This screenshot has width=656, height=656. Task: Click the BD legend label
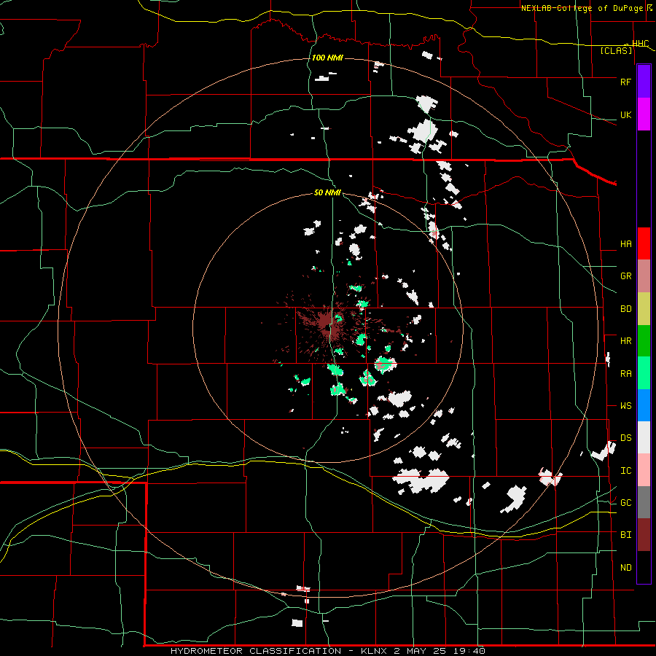pyautogui.click(x=625, y=309)
